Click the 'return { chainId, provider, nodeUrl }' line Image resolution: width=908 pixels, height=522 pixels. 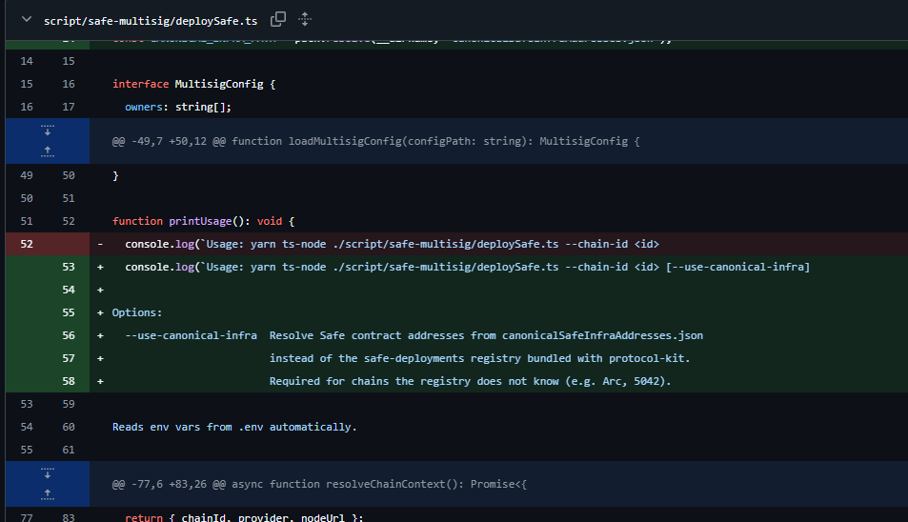click(244, 517)
